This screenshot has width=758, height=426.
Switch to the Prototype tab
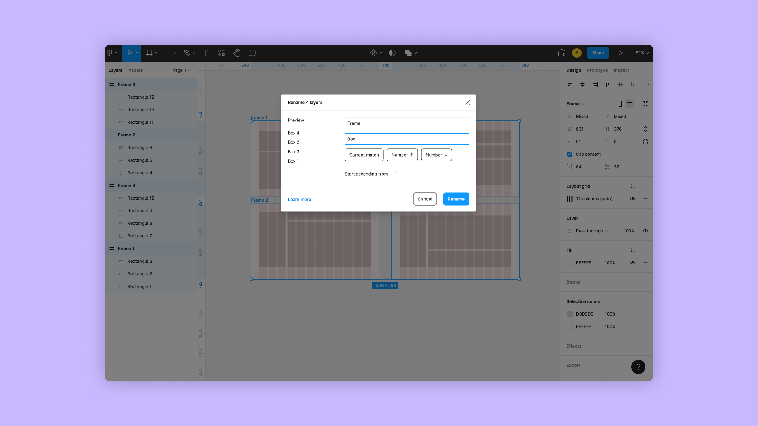click(x=597, y=70)
